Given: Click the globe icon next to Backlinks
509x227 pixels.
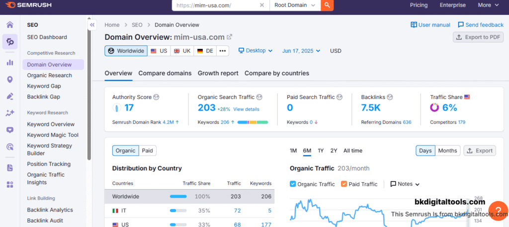Looking at the screenshot, I should (x=390, y=97).
